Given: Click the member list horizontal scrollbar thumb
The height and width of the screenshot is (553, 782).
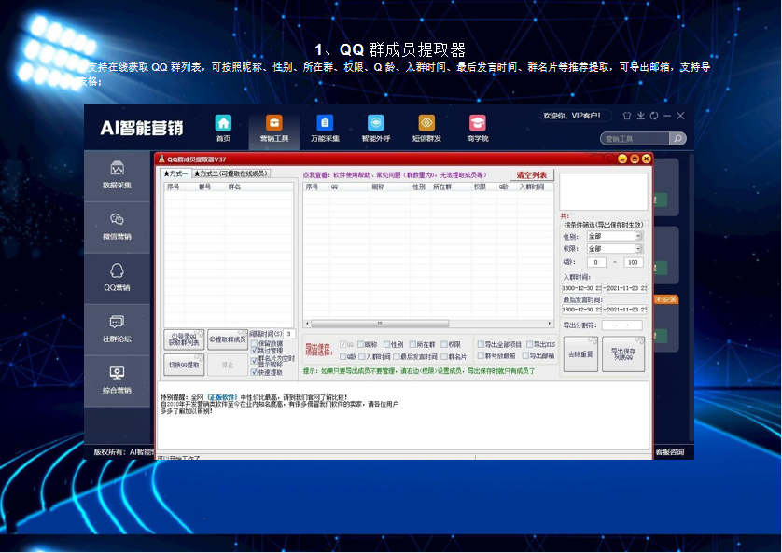Looking at the screenshot, I should (x=380, y=324).
